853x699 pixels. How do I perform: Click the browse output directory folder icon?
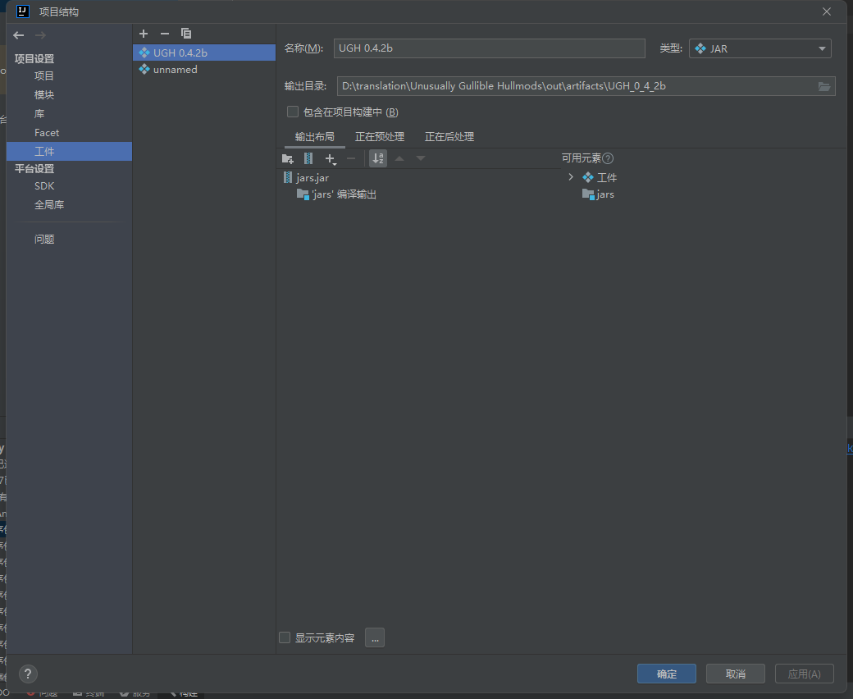click(x=824, y=86)
